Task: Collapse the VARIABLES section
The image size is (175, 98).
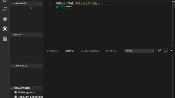Action: click(x=12, y=4)
